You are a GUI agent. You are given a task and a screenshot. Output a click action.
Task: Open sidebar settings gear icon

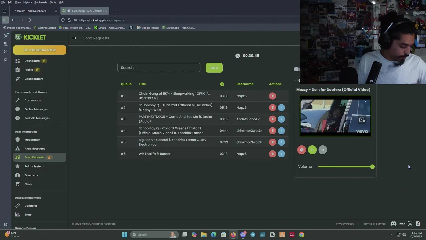[x=6, y=225]
